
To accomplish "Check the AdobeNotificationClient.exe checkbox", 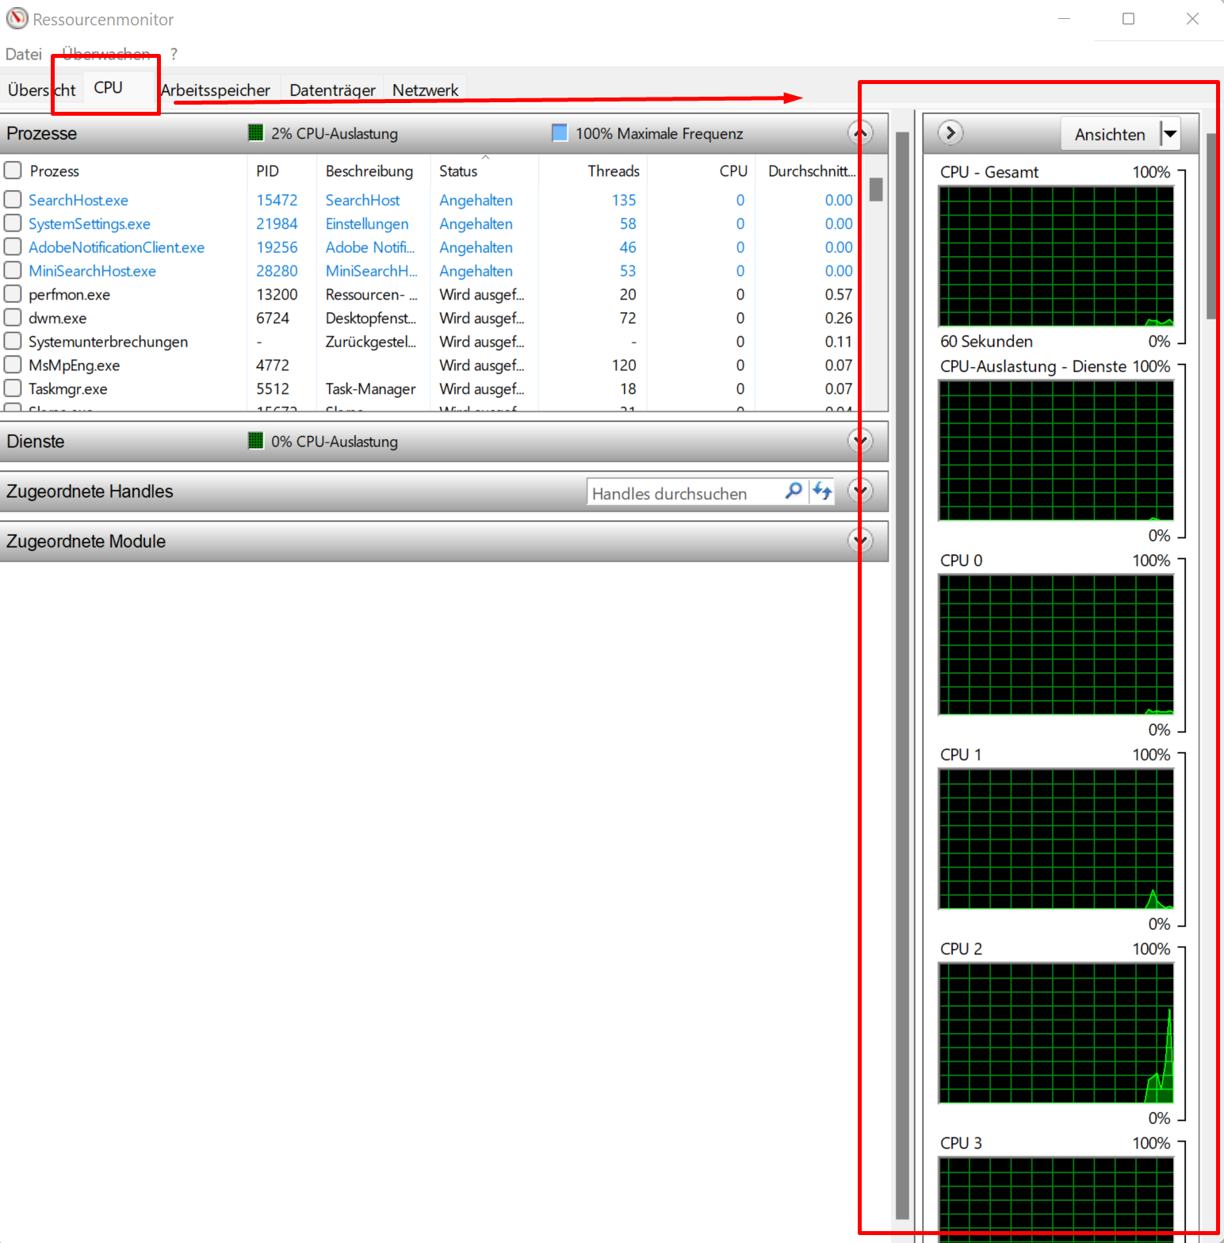I will (13, 247).
